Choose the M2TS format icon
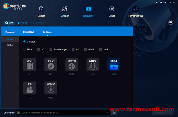The height and width of the screenshot is (117, 178). [72, 65]
